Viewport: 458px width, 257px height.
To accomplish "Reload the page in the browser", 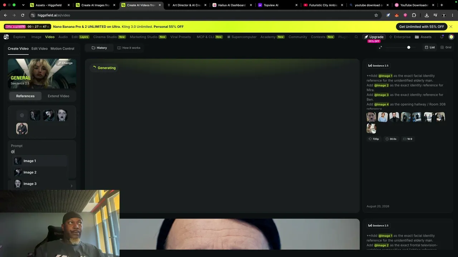I will click(23, 15).
